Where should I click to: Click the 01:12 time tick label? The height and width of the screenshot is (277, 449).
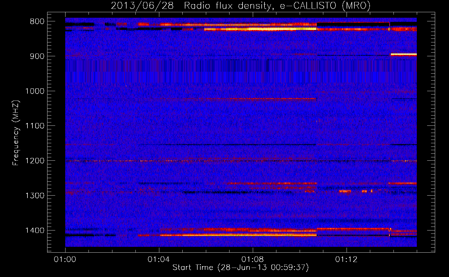(346, 260)
